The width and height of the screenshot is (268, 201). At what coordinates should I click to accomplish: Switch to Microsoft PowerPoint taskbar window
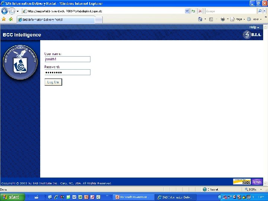(x=134, y=197)
